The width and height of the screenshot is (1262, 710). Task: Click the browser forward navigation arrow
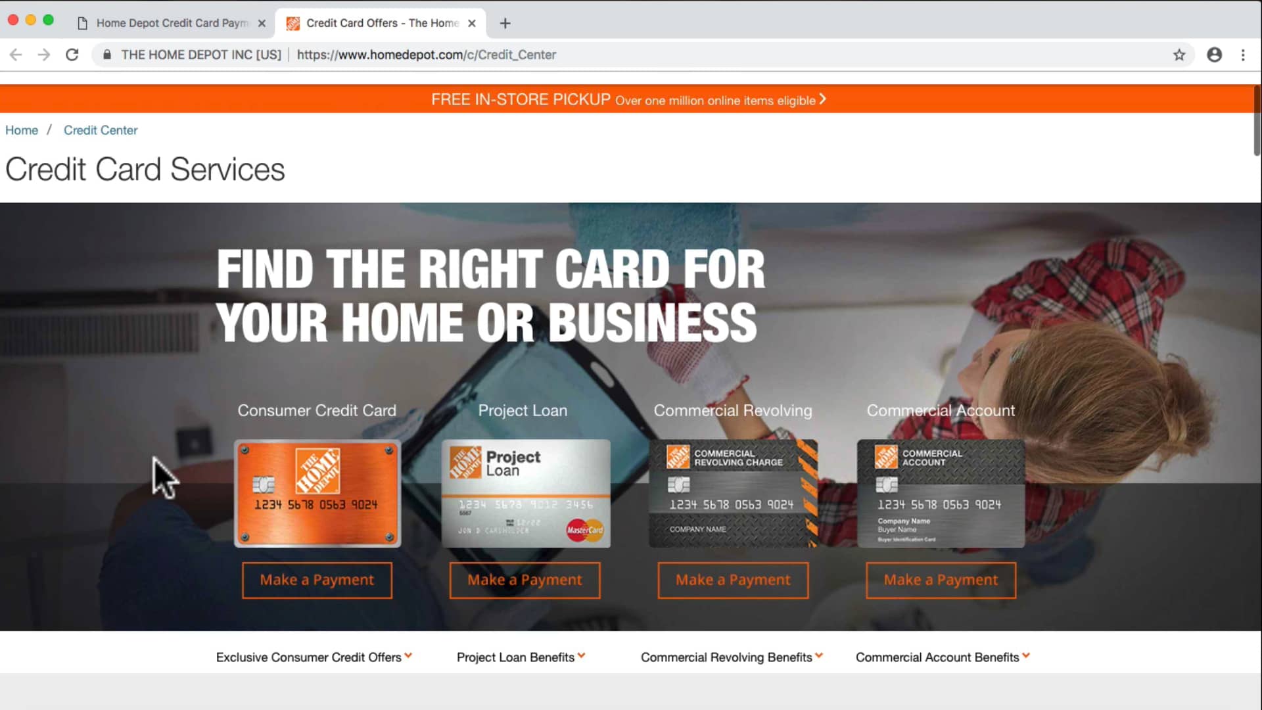(43, 55)
